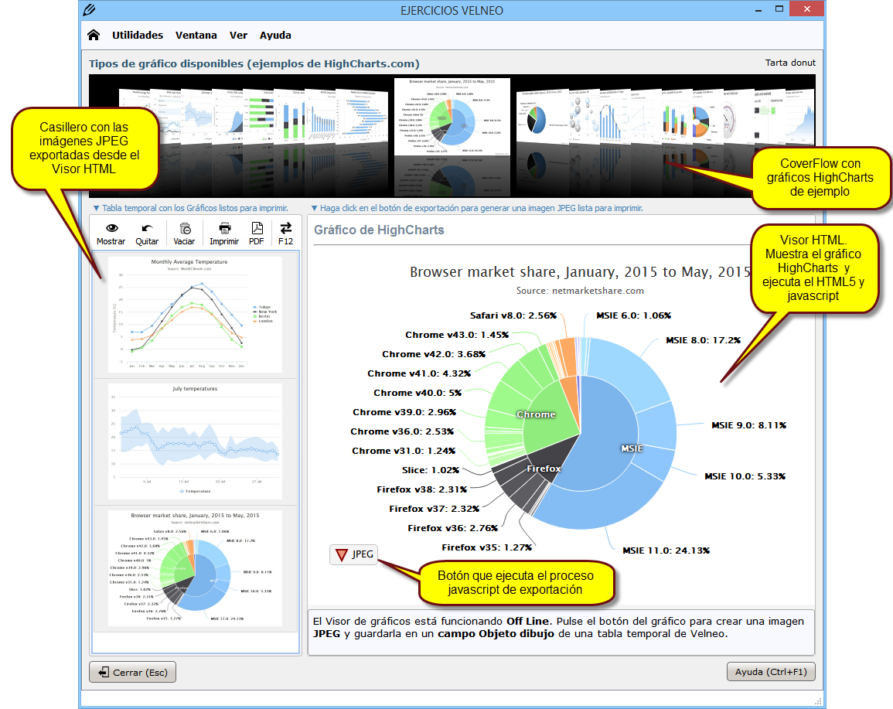Screen dimensions: 893x709
Task: Click the Mostrar eye icon
Action: point(111,228)
